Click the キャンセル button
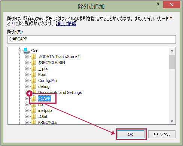183x146 pixels. [162, 134]
